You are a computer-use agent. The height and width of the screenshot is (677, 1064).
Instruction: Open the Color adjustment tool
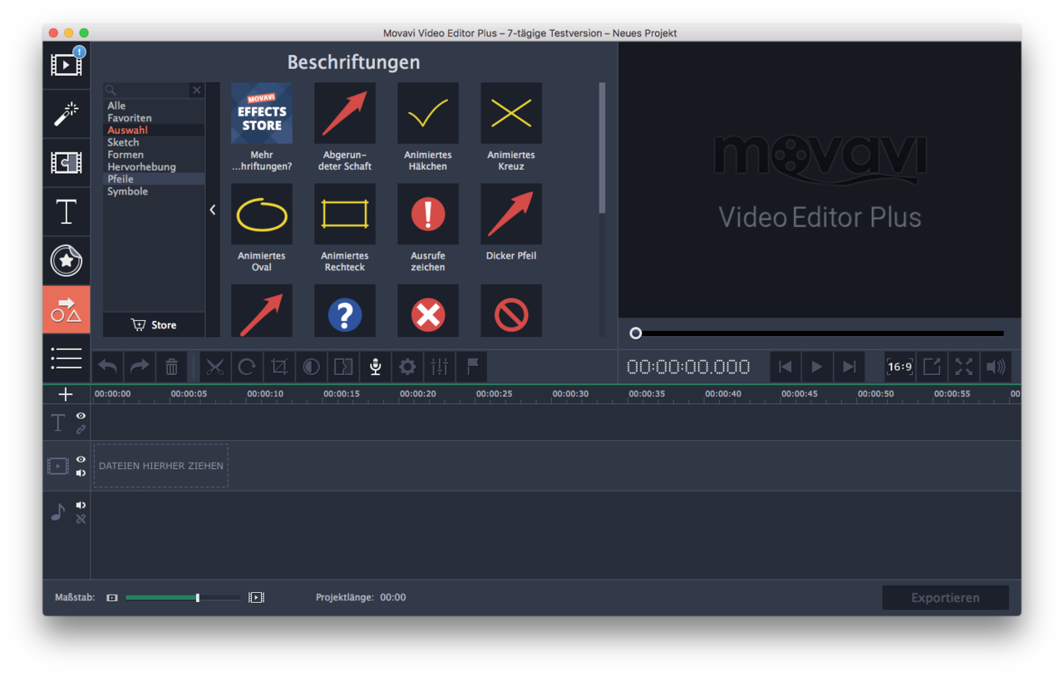click(x=312, y=367)
